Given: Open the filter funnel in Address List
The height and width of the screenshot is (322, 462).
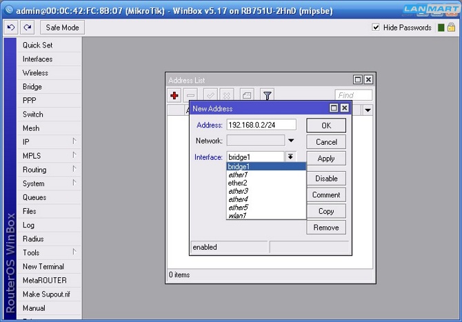Looking at the screenshot, I should point(268,95).
